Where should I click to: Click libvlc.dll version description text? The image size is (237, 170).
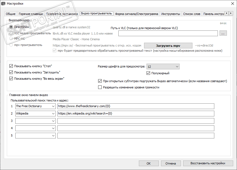pos(83,33)
